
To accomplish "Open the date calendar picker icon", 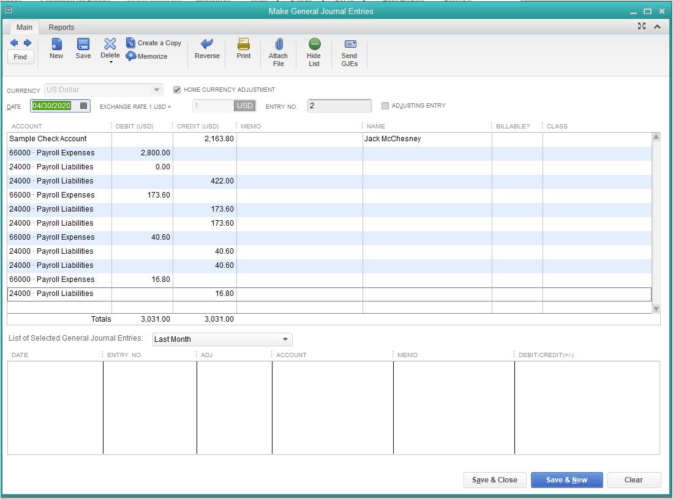I will click(84, 106).
